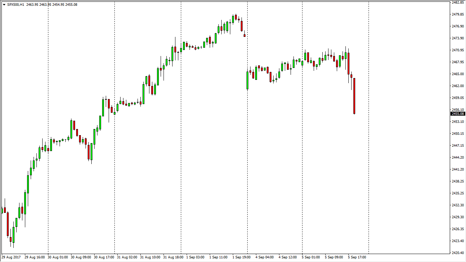Click the 2450.15 price scale label
The height and width of the screenshot is (262, 466).
coord(457,134)
